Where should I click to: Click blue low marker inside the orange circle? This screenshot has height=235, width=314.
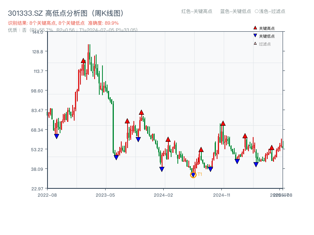coord(193,174)
